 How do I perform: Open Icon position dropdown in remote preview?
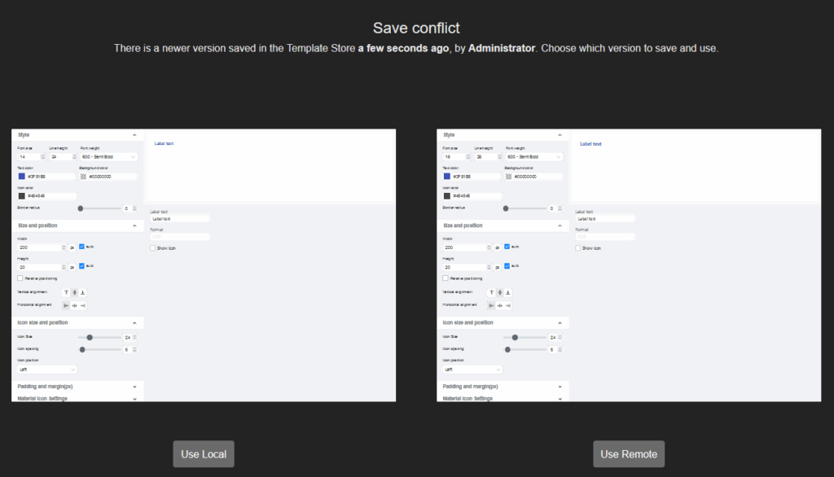pos(472,369)
